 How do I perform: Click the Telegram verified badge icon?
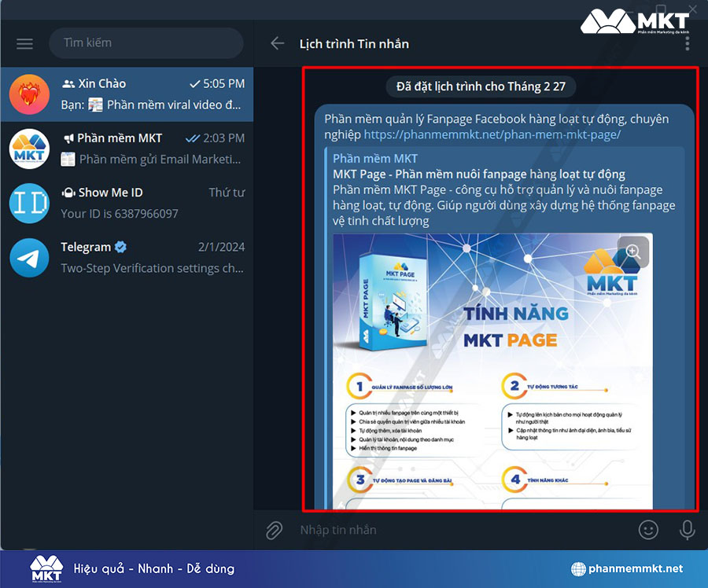[x=120, y=247]
